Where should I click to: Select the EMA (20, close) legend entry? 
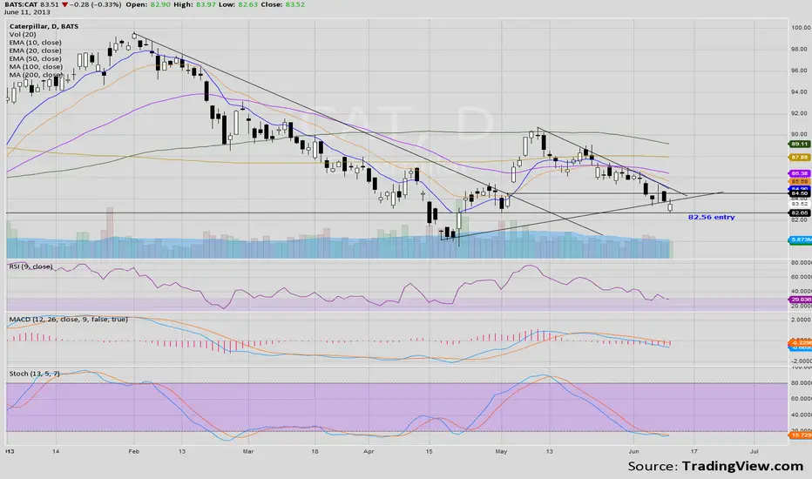(x=35, y=51)
